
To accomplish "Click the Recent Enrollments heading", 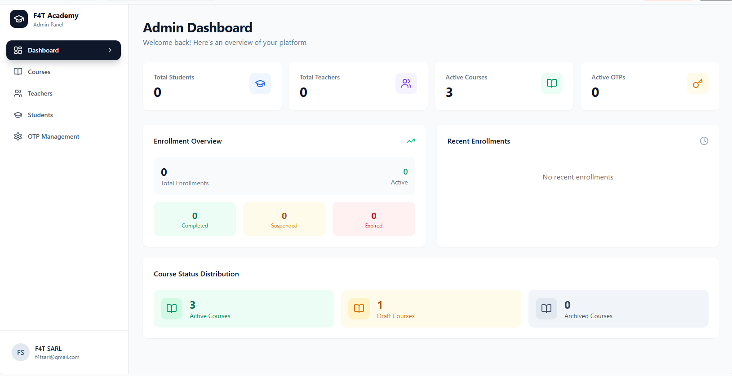I will tap(479, 141).
